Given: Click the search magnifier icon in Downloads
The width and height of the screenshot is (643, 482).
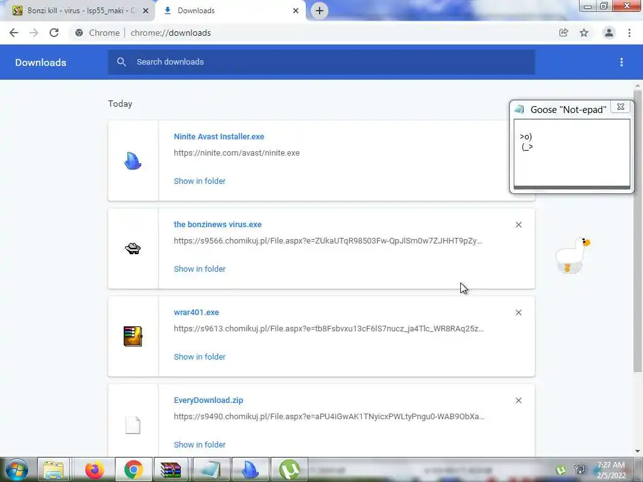Looking at the screenshot, I should coord(121,62).
